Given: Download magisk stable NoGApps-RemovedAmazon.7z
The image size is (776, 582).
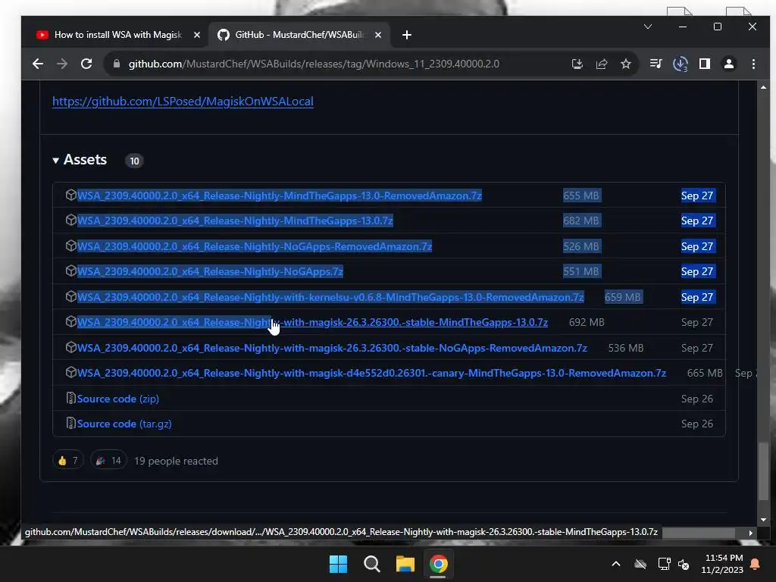Looking at the screenshot, I should (332, 348).
